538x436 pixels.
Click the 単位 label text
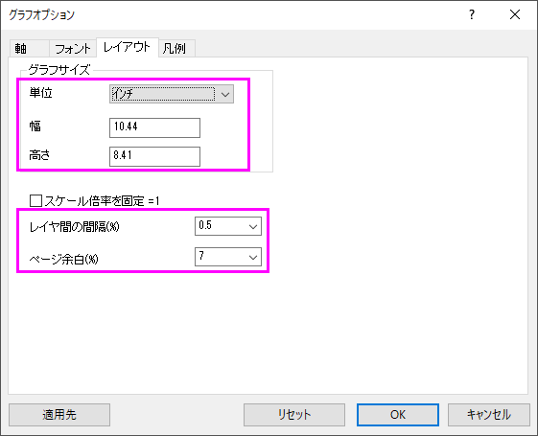tap(41, 93)
